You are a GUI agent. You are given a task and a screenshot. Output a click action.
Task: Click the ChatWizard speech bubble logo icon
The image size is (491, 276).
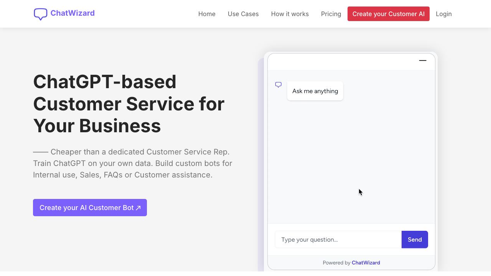click(40, 14)
